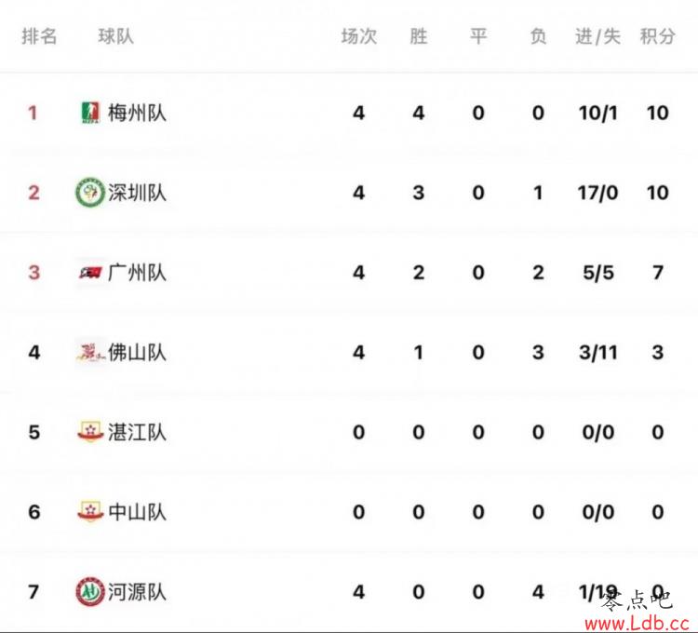Click the www.Ldb.cc watermark link
Screen dimensions: 698x633
(638, 623)
